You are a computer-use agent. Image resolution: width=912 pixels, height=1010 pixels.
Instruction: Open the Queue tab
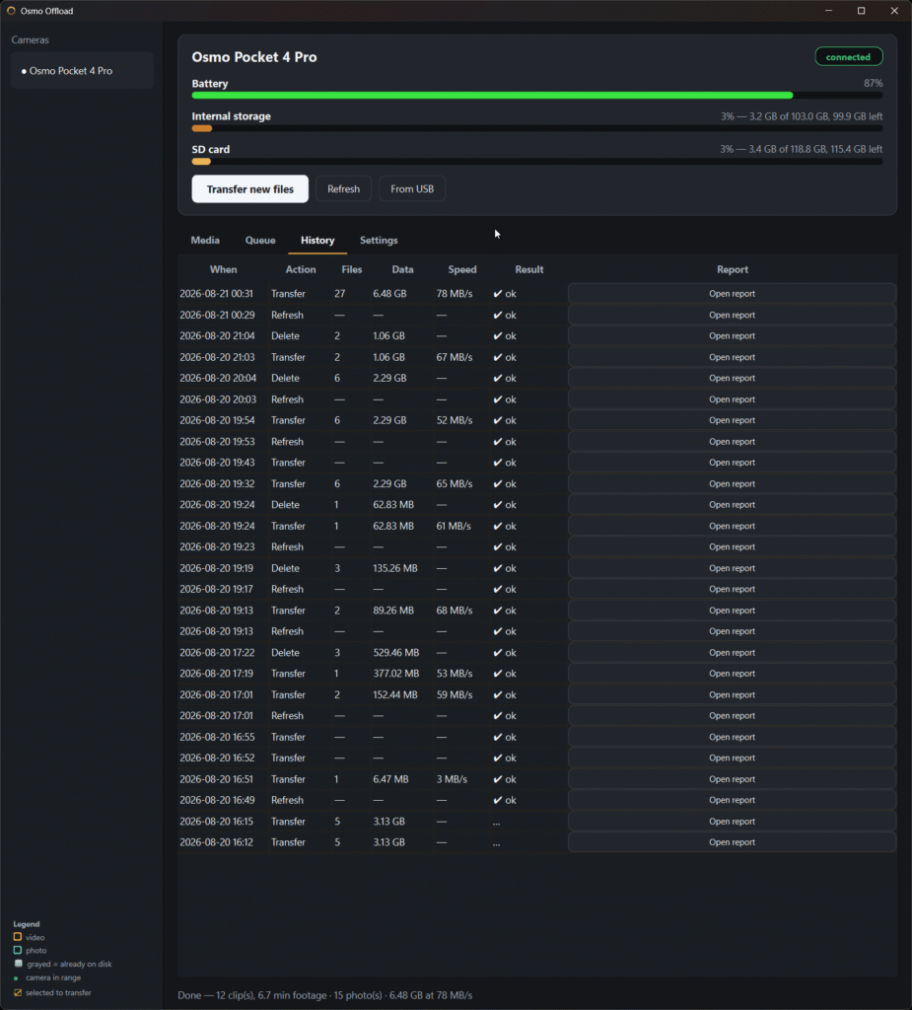tap(260, 241)
